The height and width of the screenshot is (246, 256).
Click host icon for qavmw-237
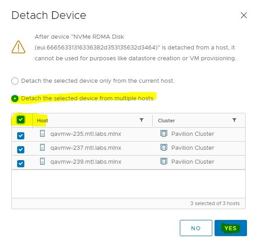(x=42, y=148)
